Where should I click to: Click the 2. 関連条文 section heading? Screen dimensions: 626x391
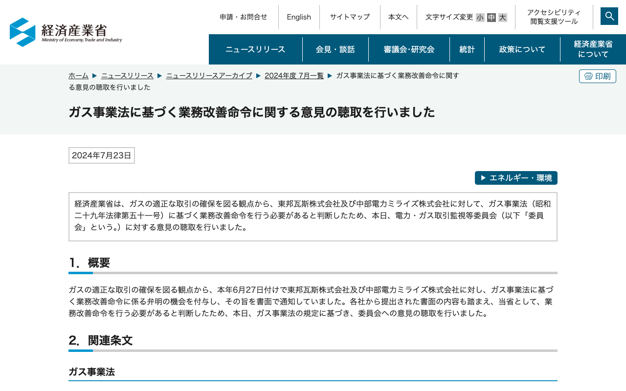[x=101, y=341]
